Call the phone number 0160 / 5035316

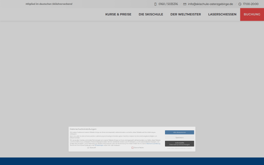coord(168,4)
